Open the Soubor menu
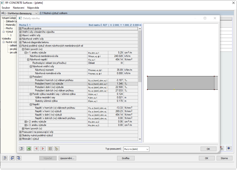The image size is (237, 177). click(6, 8)
